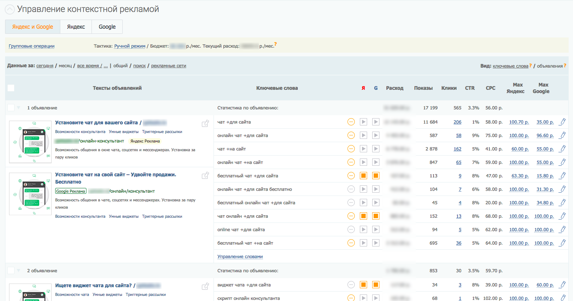Switch to the Яндекс tab
The image size is (573, 301).
[76, 27]
